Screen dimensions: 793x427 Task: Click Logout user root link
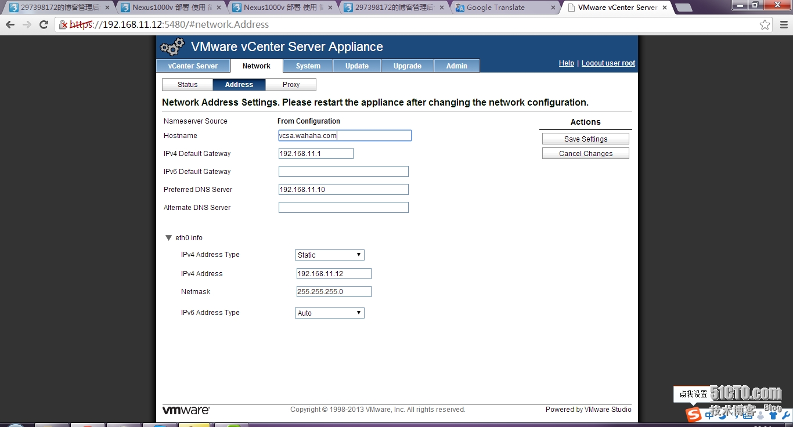click(x=608, y=63)
